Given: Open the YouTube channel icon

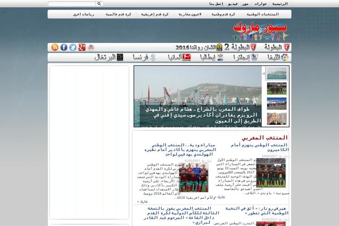Looking at the screenshot, I should tap(91, 47).
